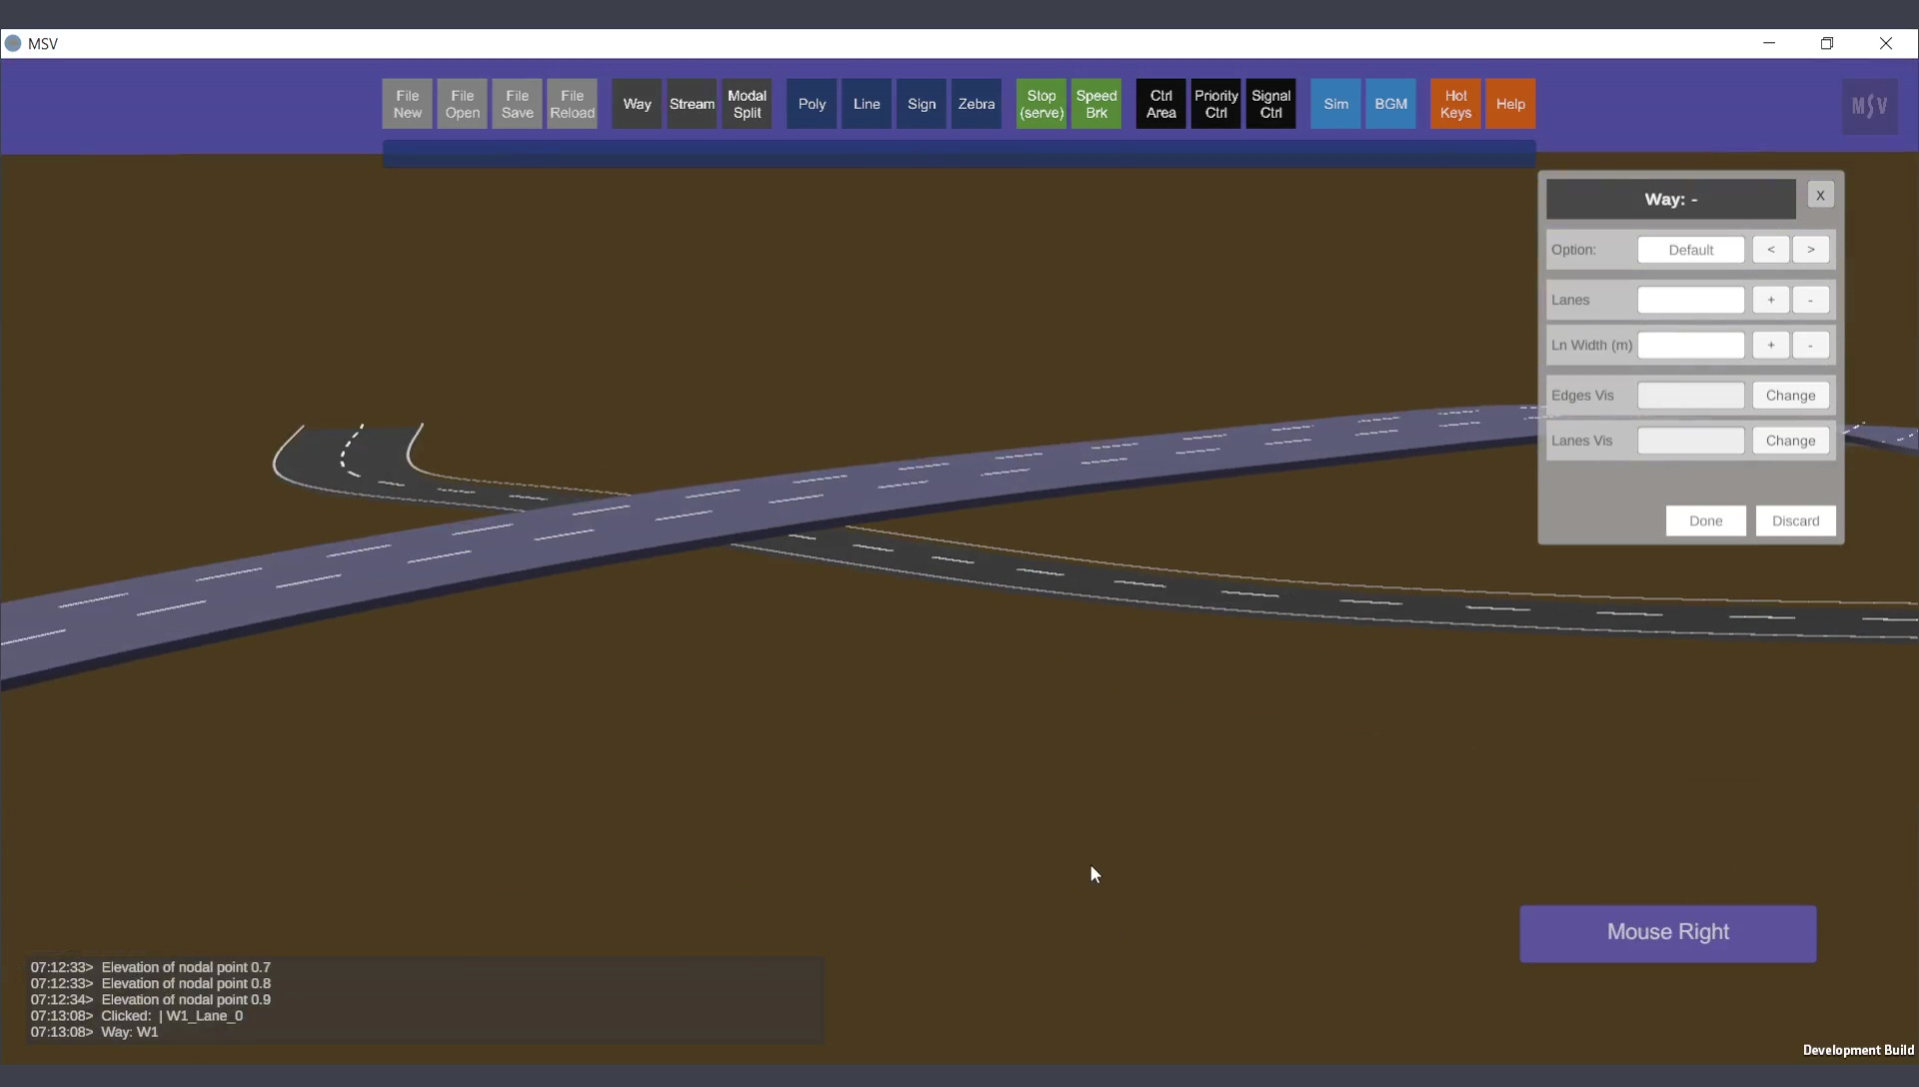The height and width of the screenshot is (1087, 1919).
Task: Open the Signal Ctrl tool
Action: point(1270,104)
